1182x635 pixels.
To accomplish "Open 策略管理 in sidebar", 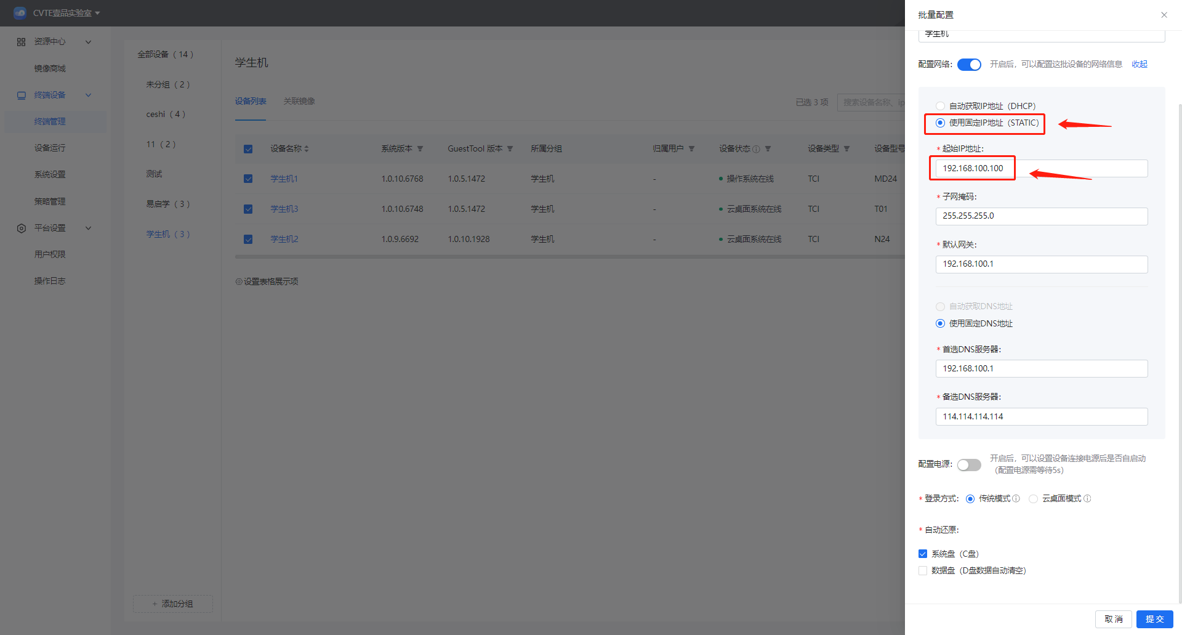I will tap(50, 201).
